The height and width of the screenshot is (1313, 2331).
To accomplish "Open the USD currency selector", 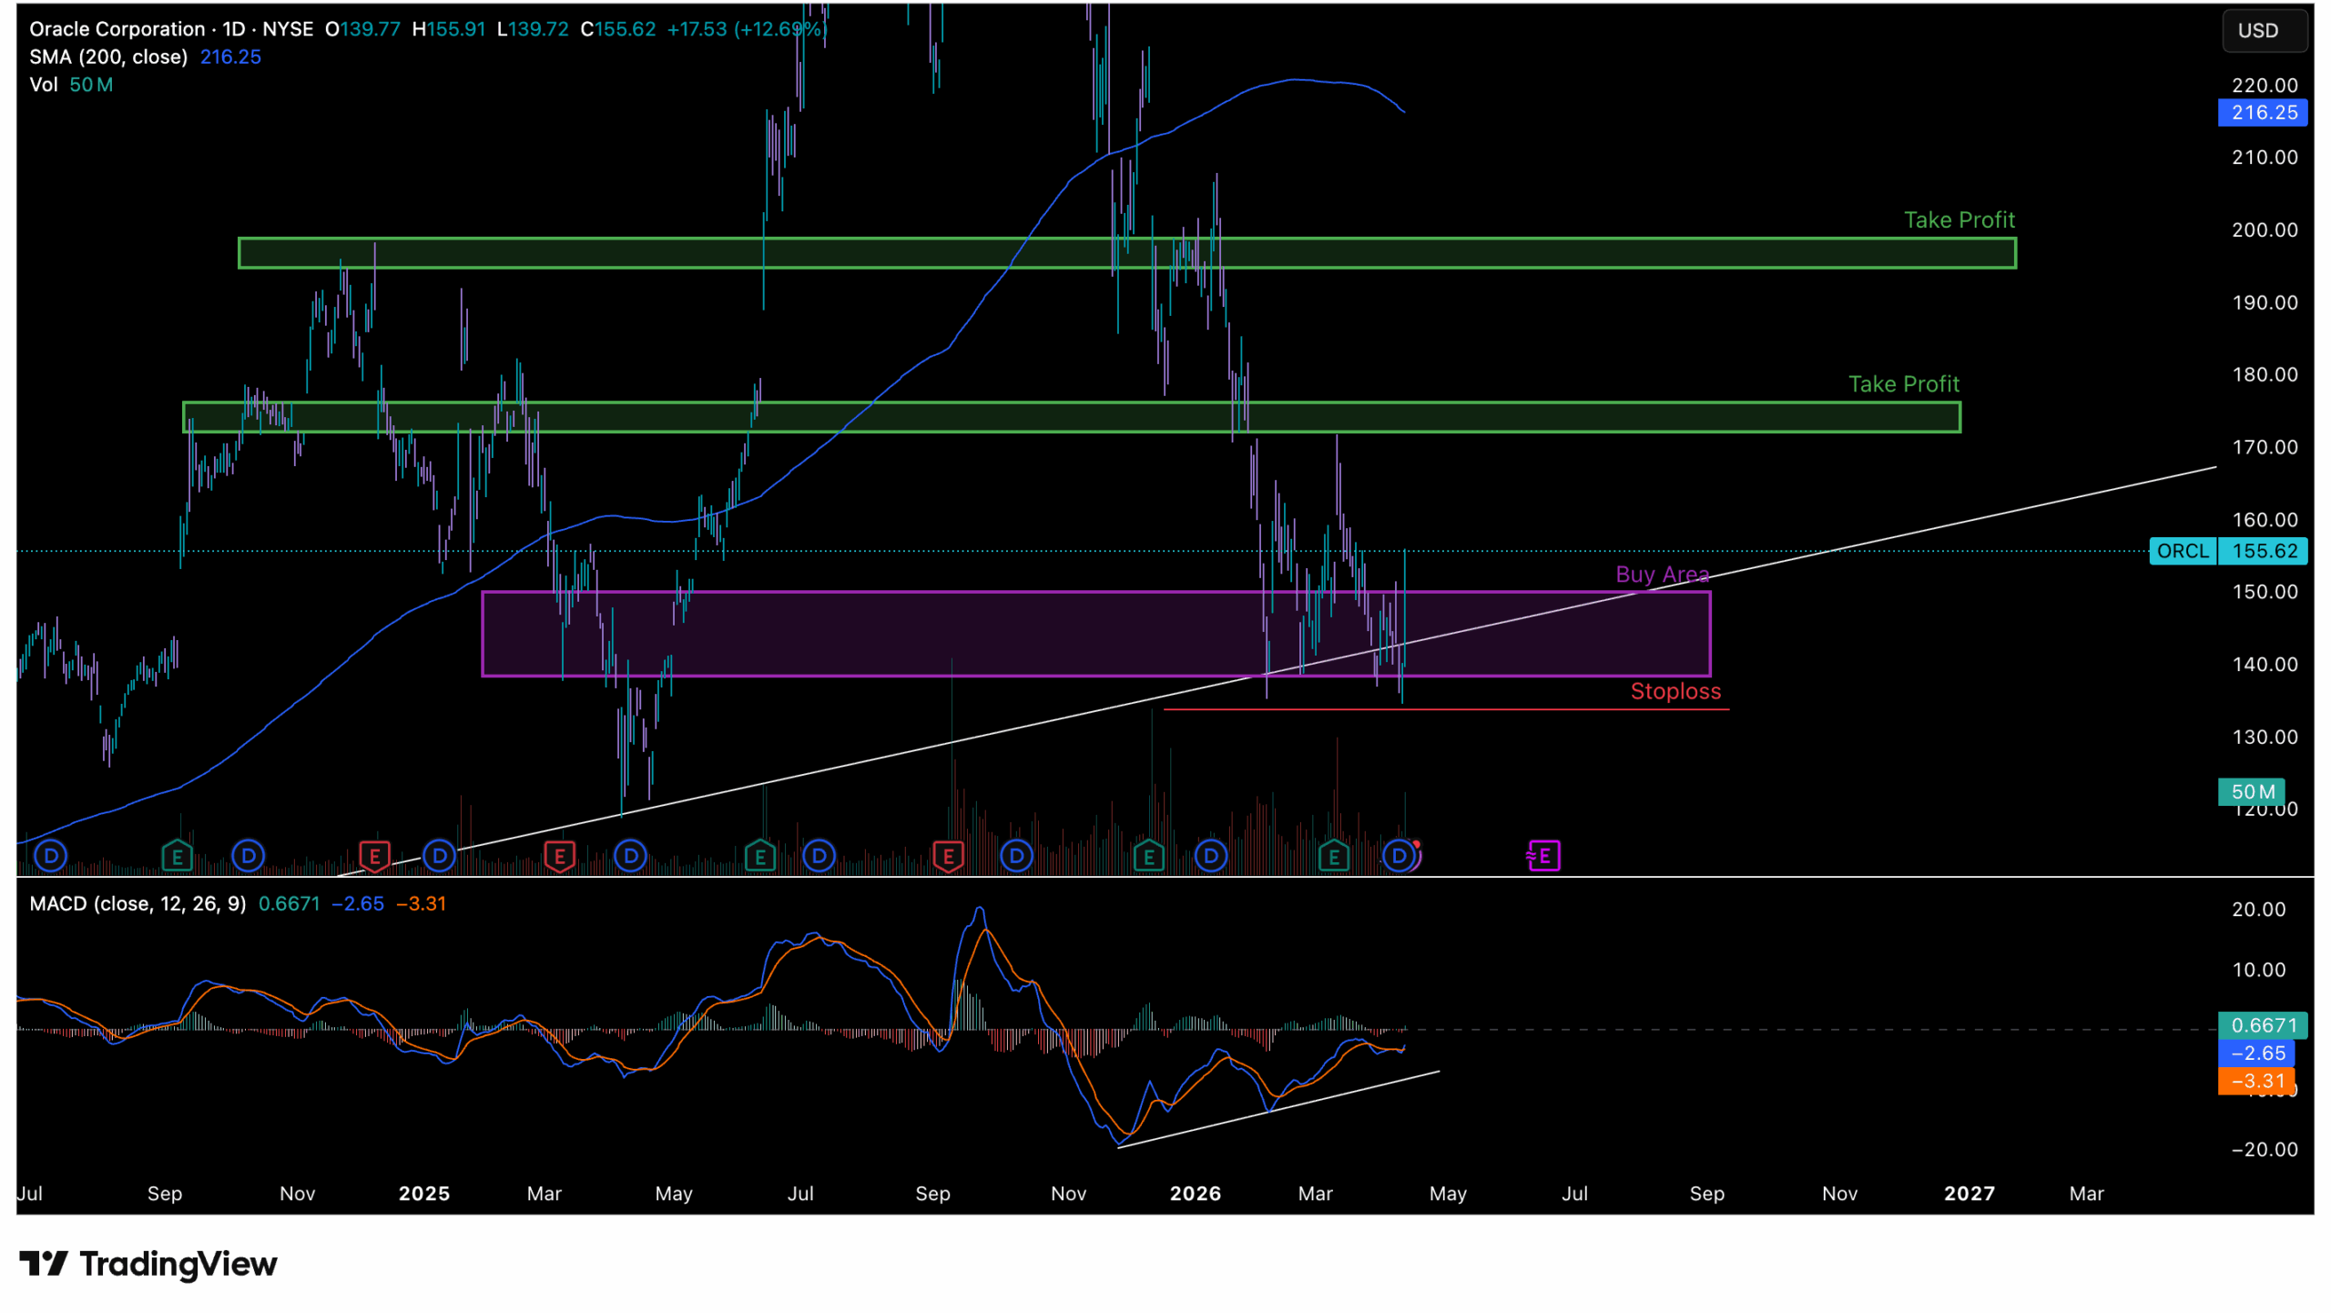I will (2263, 31).
